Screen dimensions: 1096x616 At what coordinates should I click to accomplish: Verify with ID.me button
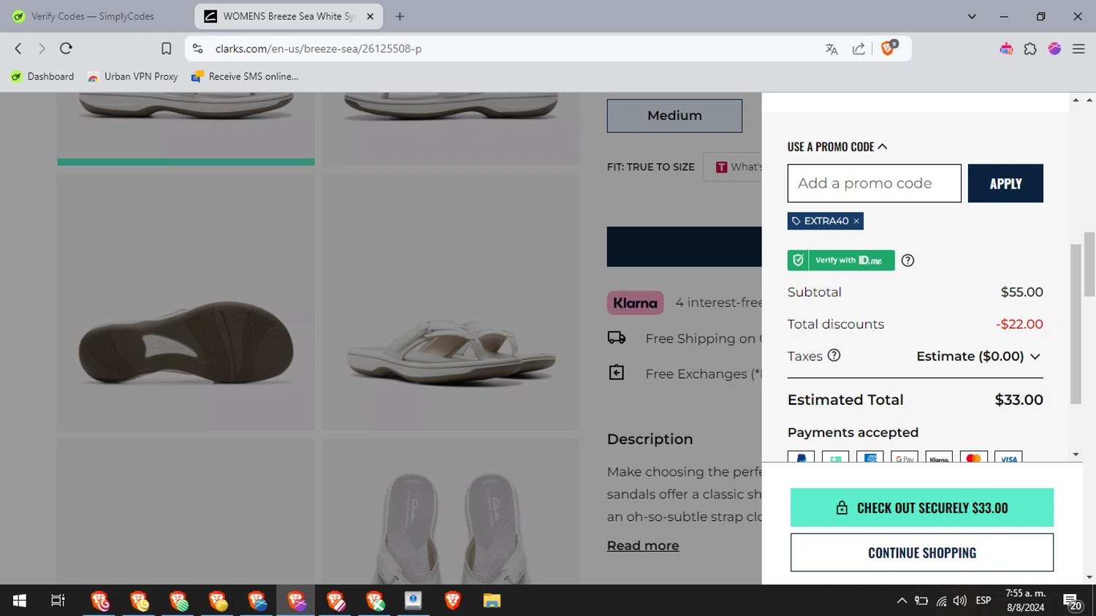point(841,260)
